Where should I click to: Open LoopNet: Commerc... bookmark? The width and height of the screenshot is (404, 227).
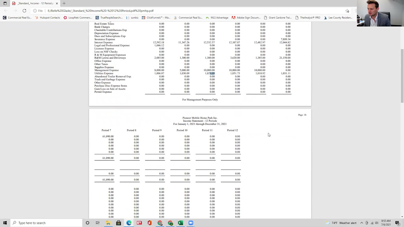click(78, 18)
